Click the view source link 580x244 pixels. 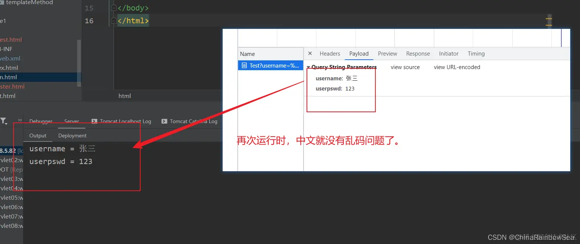coord(405,67)
